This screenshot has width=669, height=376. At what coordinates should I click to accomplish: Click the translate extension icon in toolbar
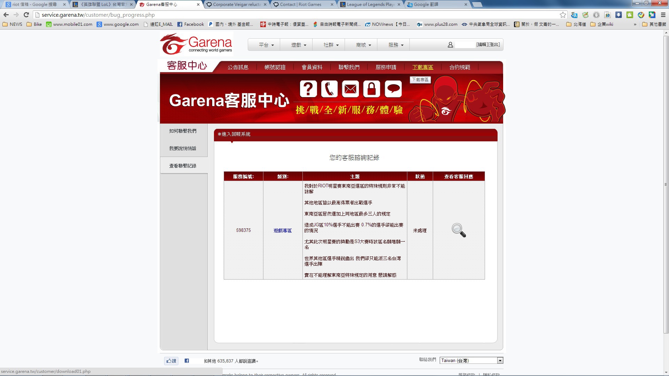(x=574, y=15)
